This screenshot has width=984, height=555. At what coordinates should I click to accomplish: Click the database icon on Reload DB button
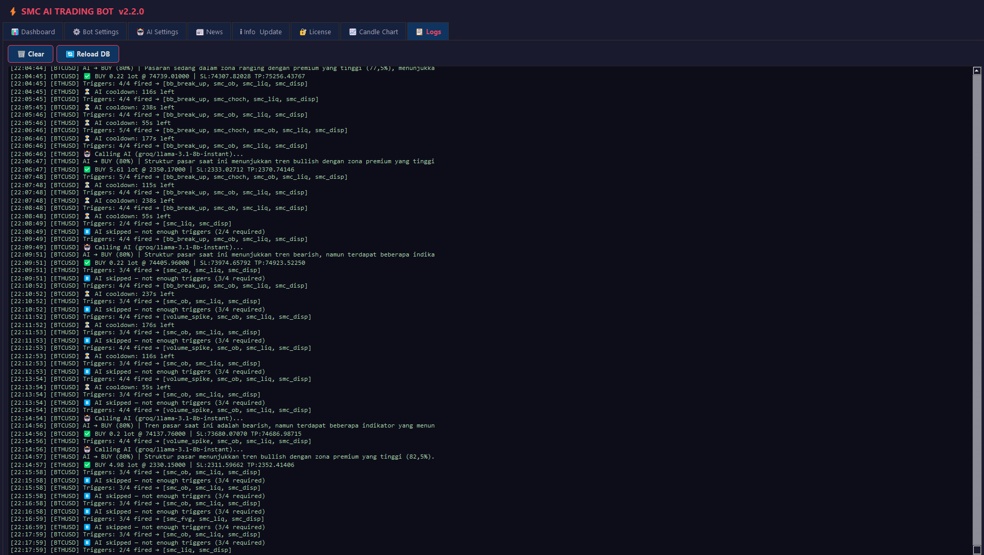(x=69, y=53)
